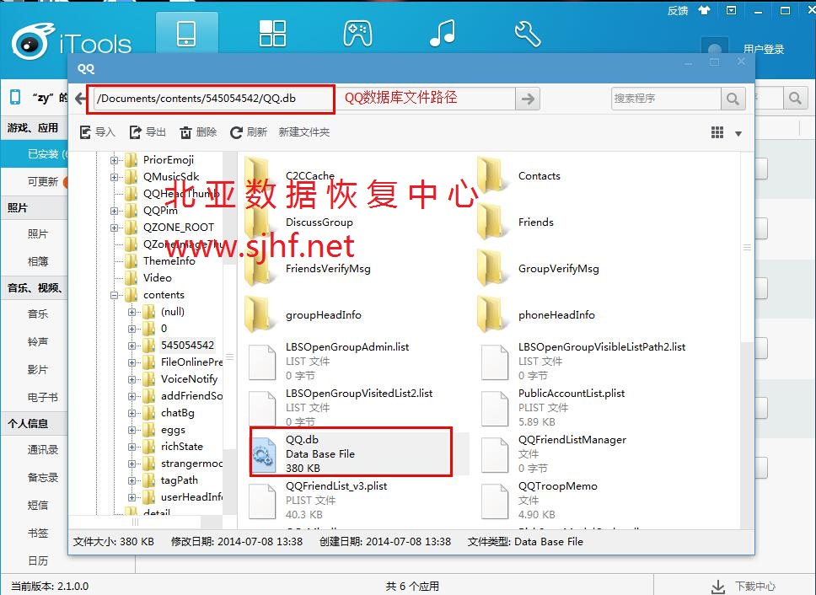Open the music note tab
The image size is (816, 595).
(443, 33)
